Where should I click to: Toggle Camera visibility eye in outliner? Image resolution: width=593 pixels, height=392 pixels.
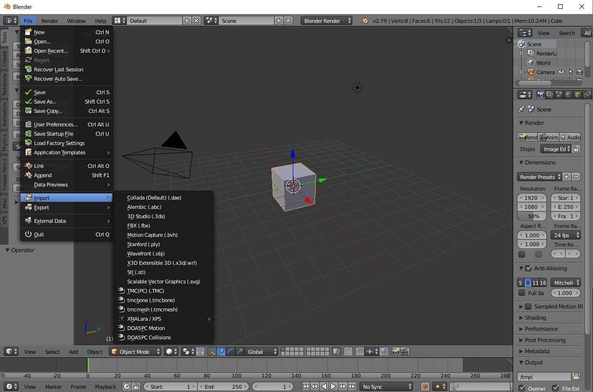click(561, 72)
